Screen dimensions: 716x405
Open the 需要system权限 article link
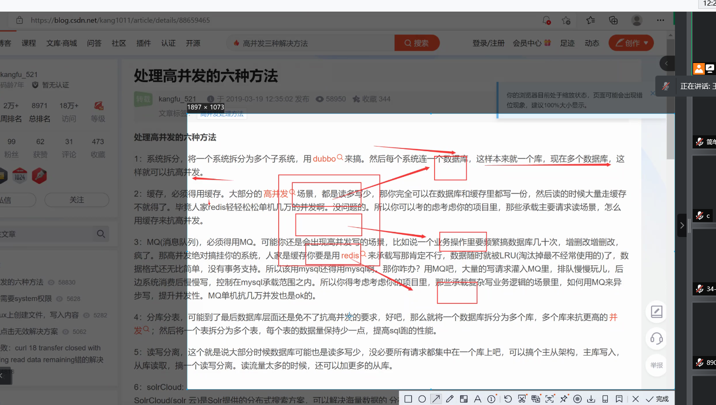26,299
